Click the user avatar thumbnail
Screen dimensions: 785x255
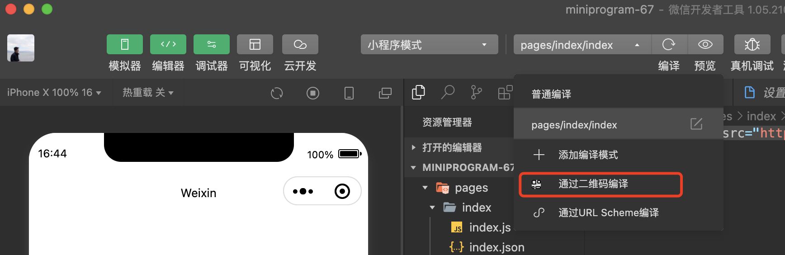coord(21,48)
